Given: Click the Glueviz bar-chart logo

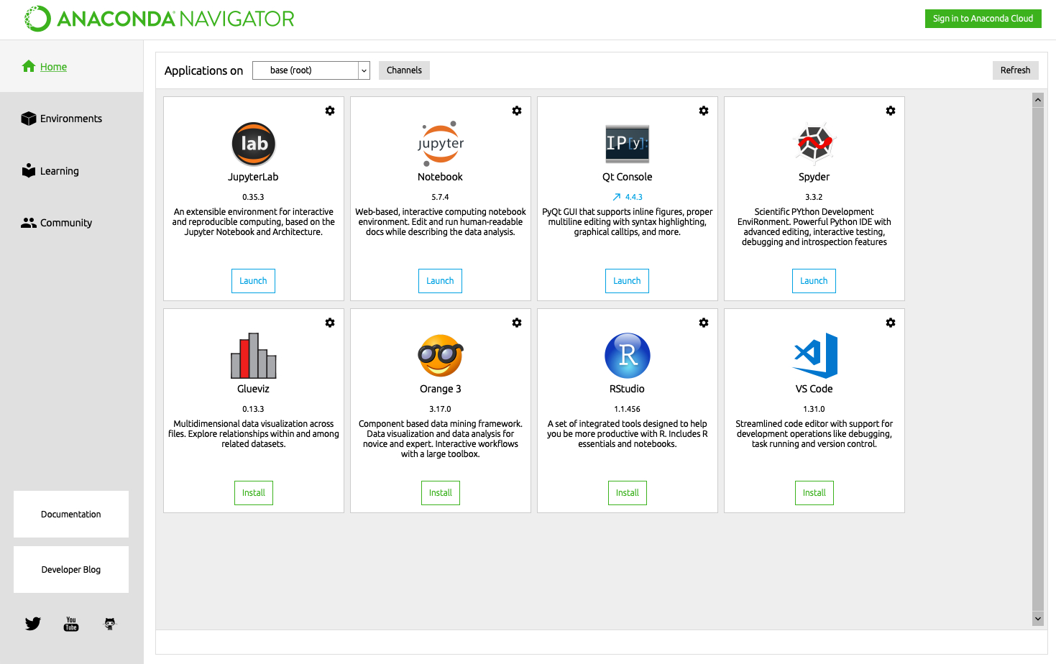Looking at the screenshot, I should [x=254, y=355].
